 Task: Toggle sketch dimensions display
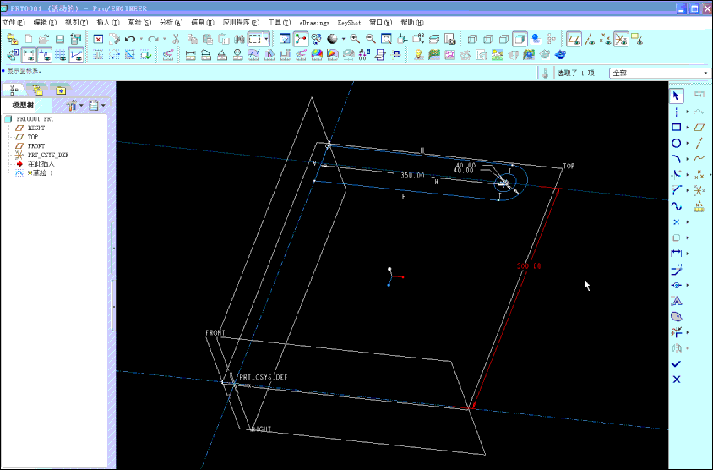tap(29, 55)
